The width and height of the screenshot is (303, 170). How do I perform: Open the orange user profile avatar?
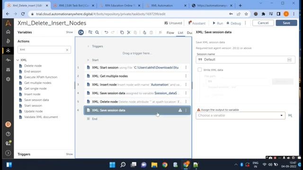click(8, 124)
